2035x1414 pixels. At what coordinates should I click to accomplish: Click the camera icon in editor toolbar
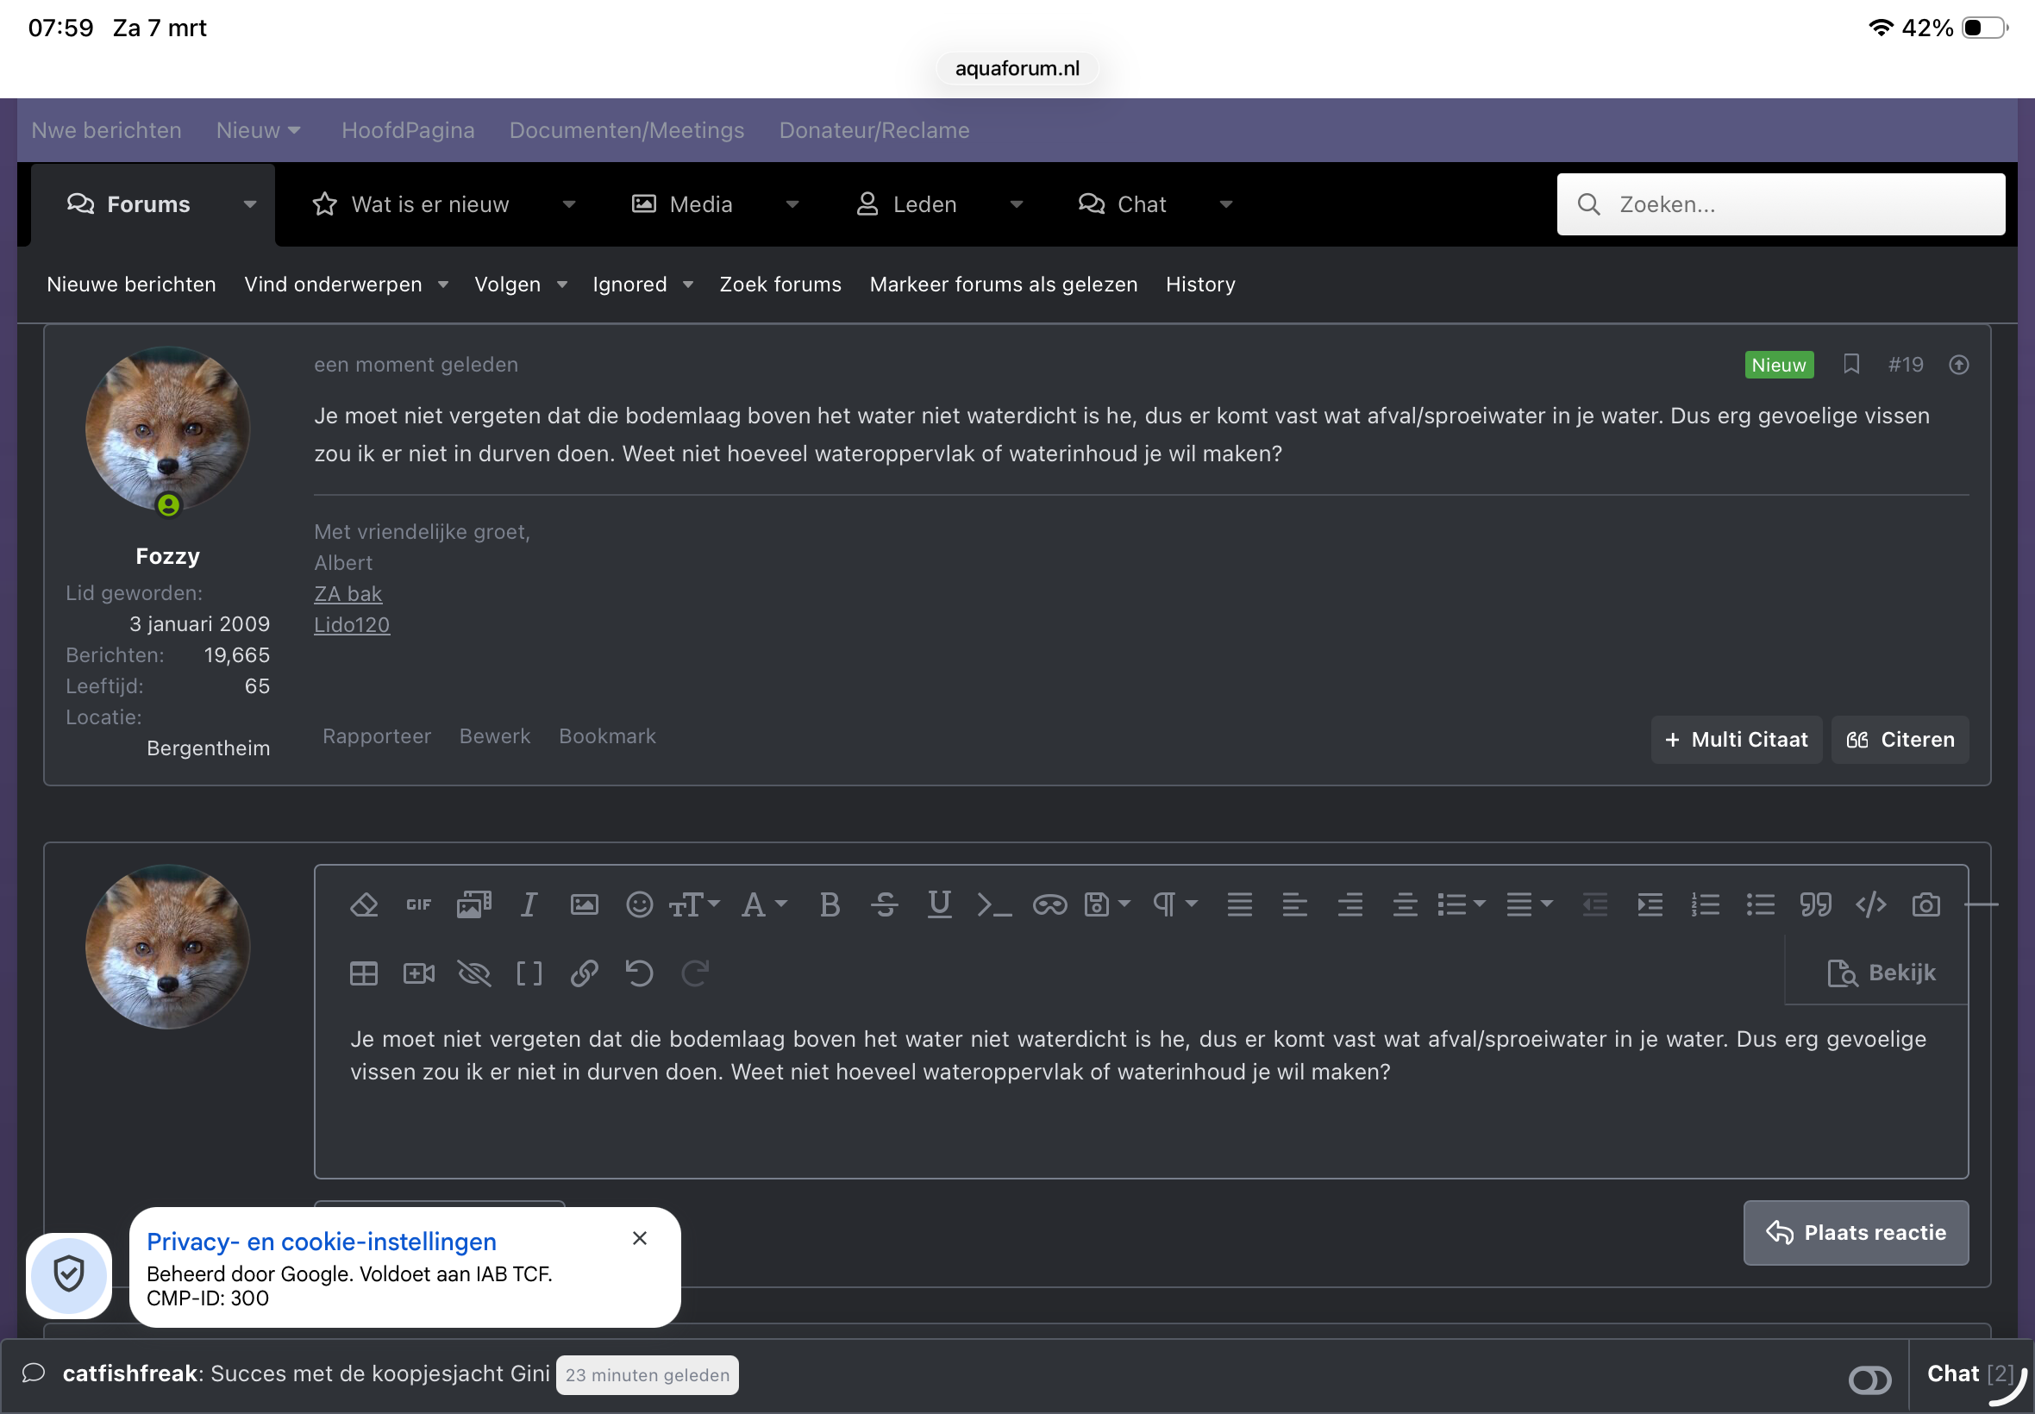tap(1925, 904)
